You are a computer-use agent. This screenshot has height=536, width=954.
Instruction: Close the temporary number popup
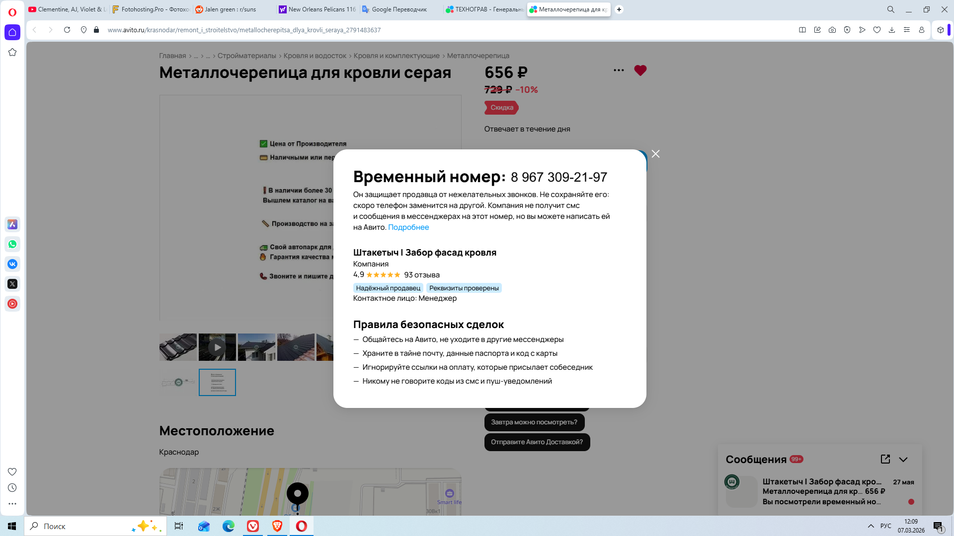[655, 154]
